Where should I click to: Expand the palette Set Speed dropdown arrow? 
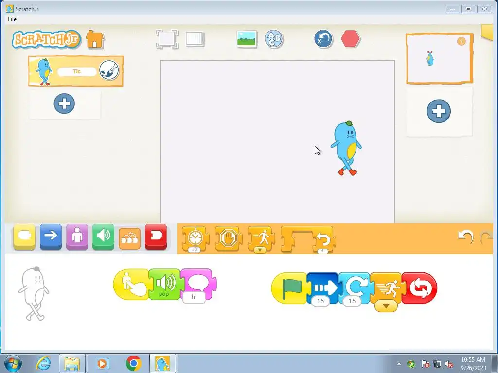260,250
